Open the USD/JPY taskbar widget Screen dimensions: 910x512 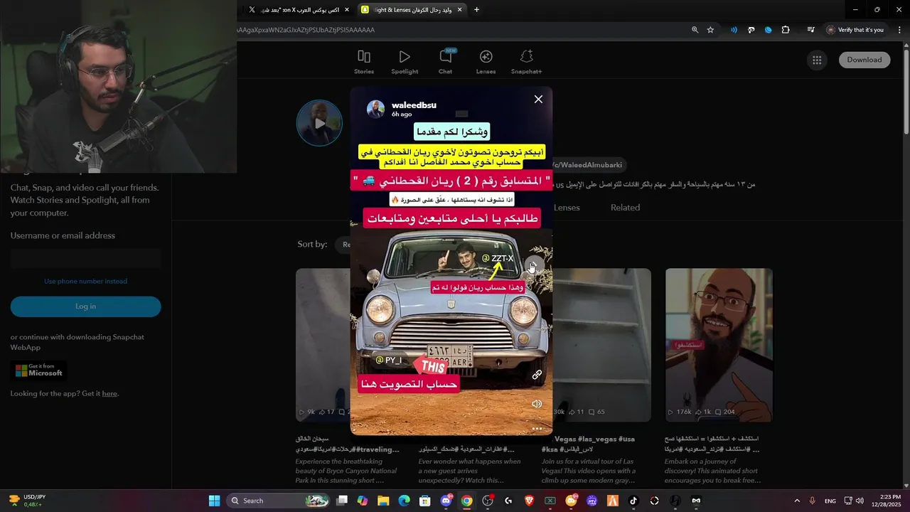coord(25,501)
